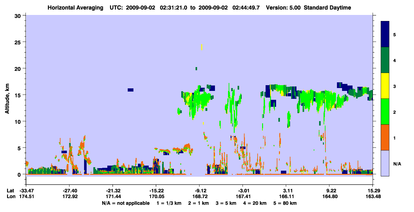Click legend entry '1 = 1/3 km'
The image size is (414, 212).
click(169, 203)
